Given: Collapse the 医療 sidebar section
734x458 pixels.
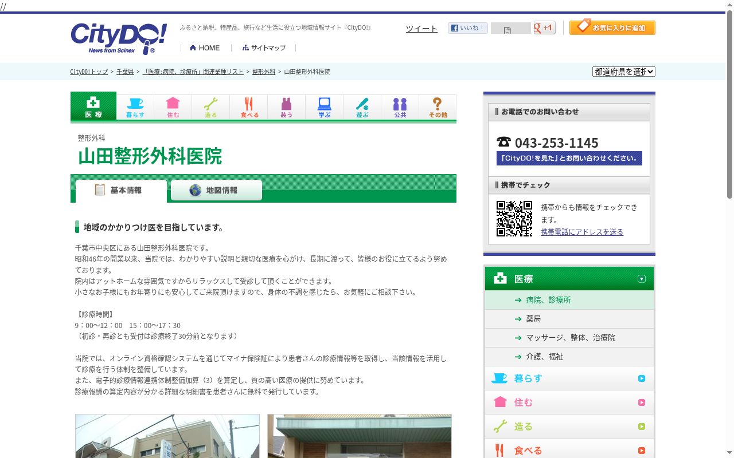Looking at the screenshot, I should coord(569,279).
